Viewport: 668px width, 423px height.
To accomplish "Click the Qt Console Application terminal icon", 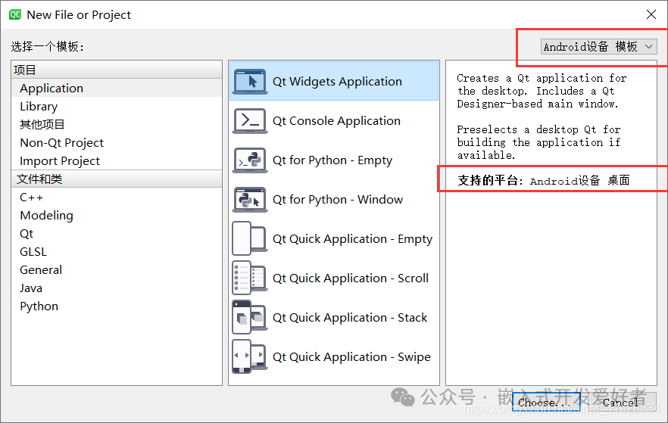I will (x=250, y=121).
